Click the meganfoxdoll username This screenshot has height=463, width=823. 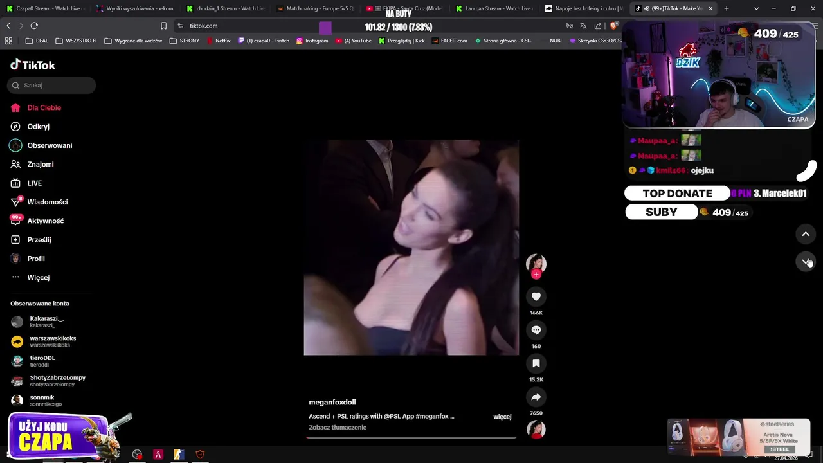pos(332,403)
